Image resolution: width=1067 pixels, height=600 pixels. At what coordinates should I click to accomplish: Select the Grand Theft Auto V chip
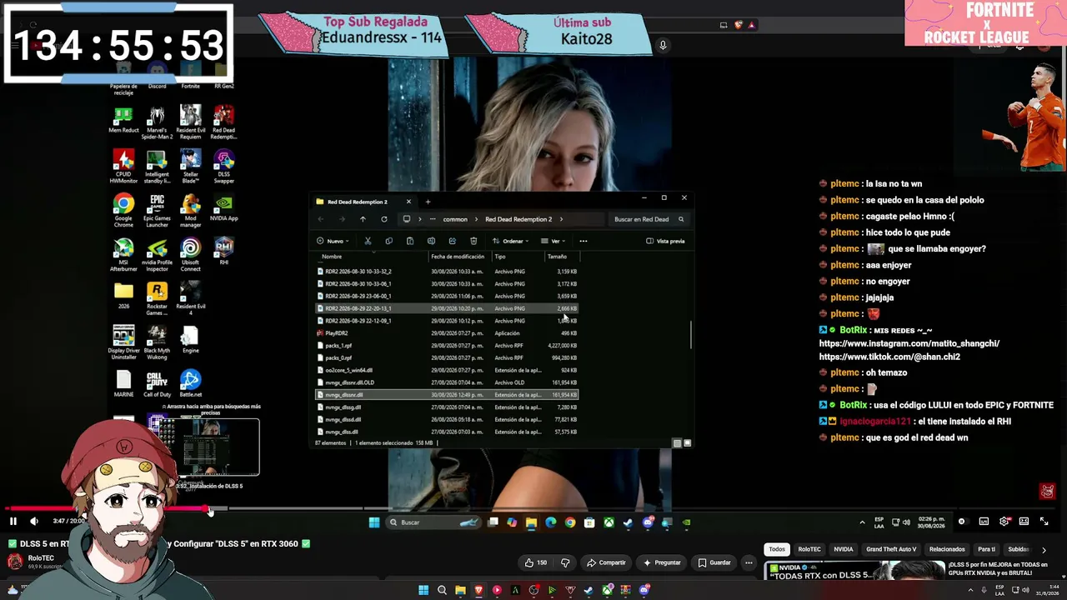pos(891,549)
